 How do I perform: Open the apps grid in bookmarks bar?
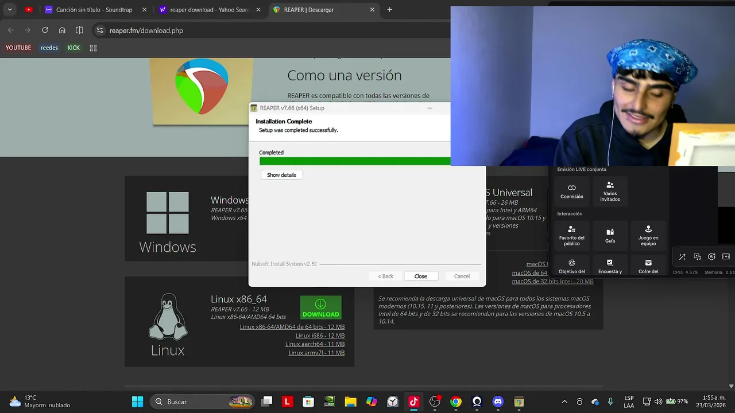click(93, 48)
